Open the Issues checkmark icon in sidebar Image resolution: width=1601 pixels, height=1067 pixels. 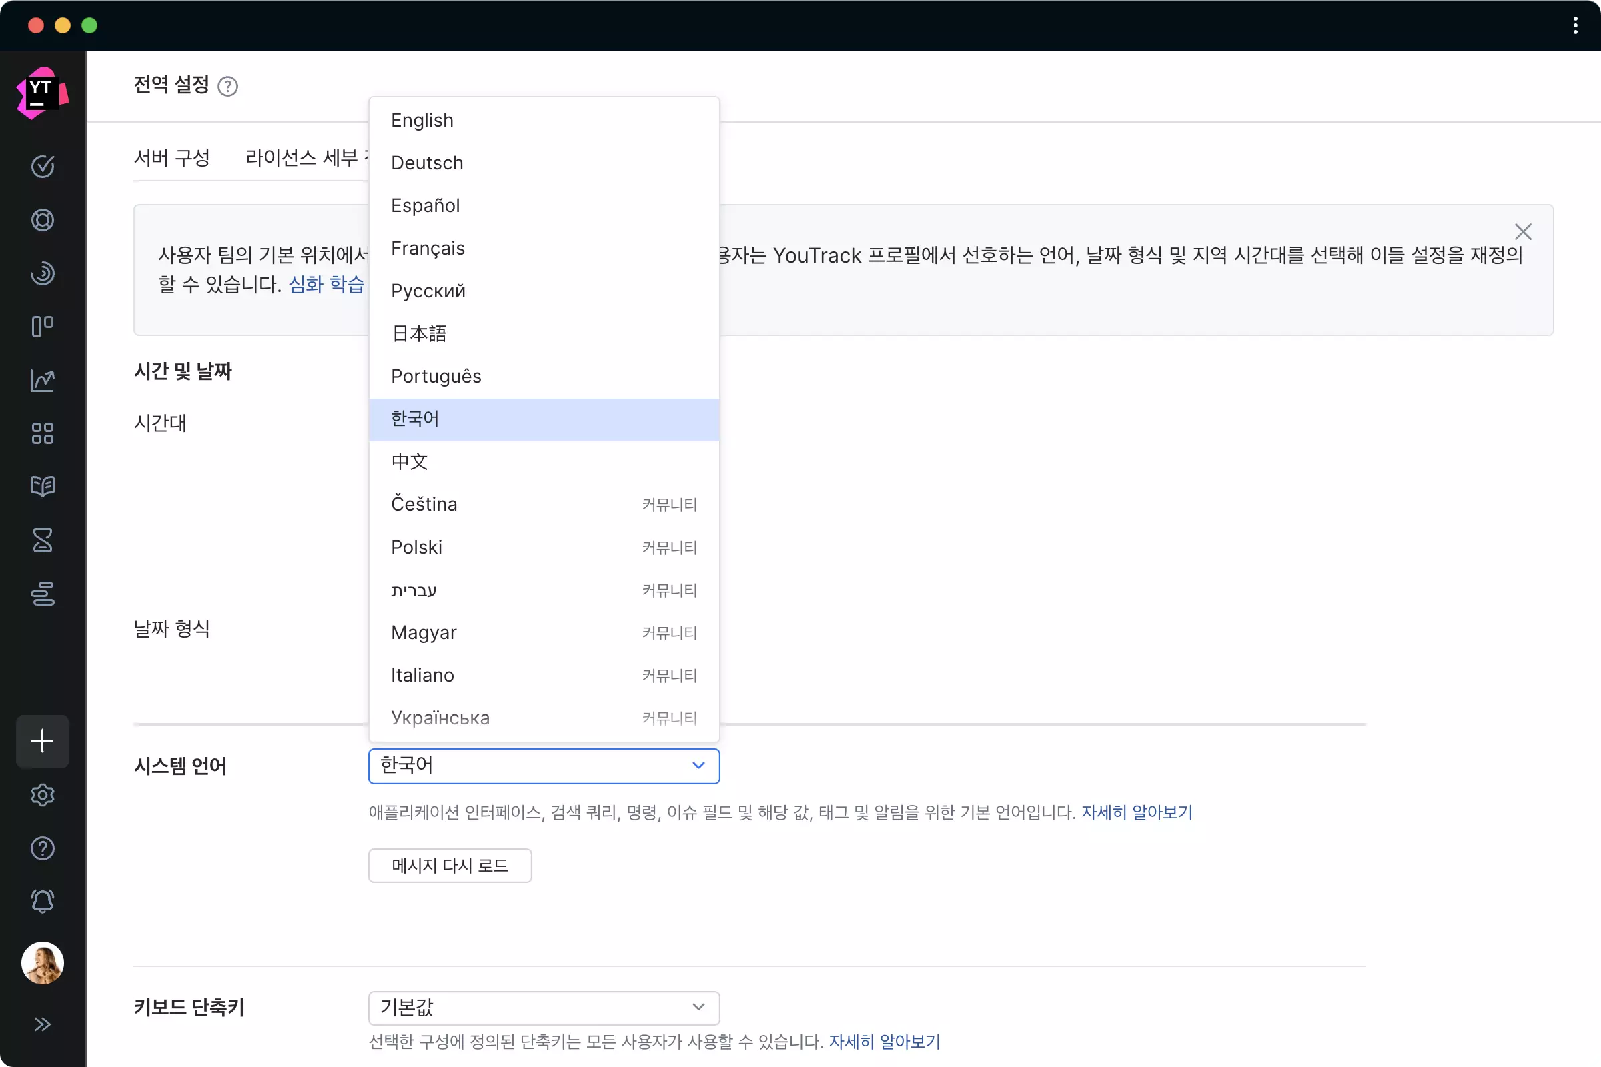42,167
